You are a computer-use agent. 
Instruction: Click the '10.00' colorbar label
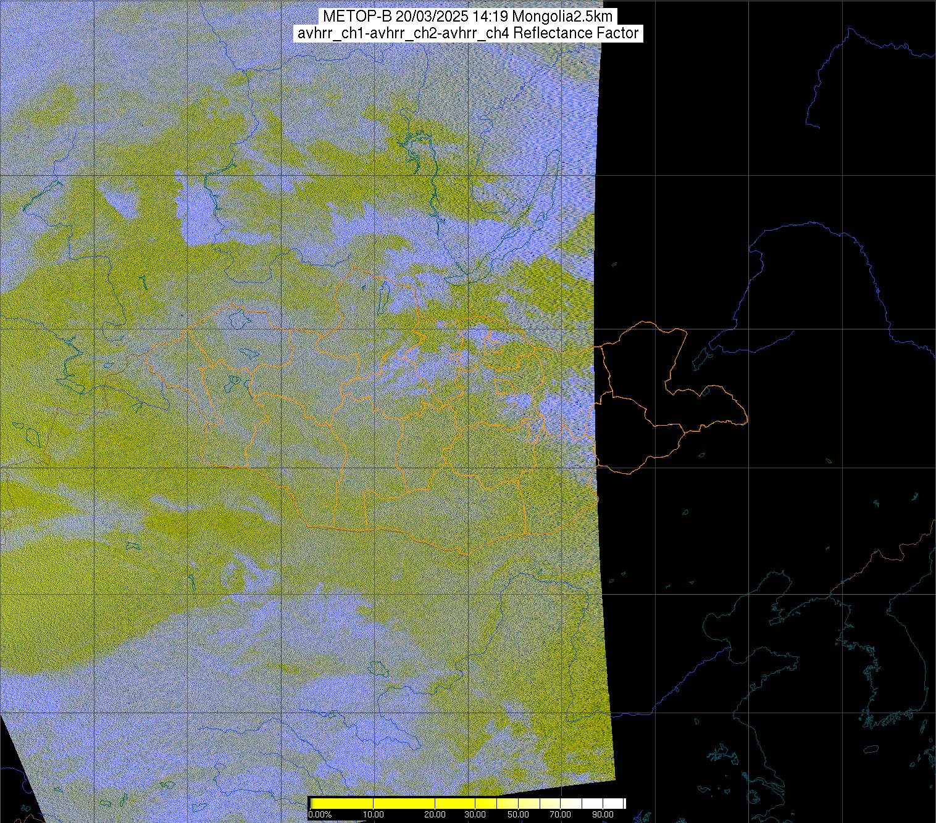[374, 814]
